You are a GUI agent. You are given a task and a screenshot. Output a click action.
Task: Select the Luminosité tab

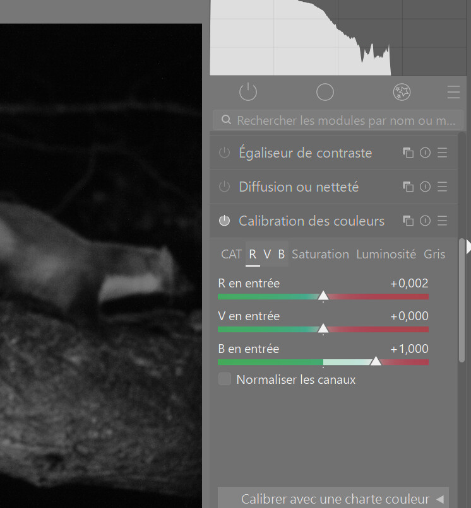coord(386,254)
